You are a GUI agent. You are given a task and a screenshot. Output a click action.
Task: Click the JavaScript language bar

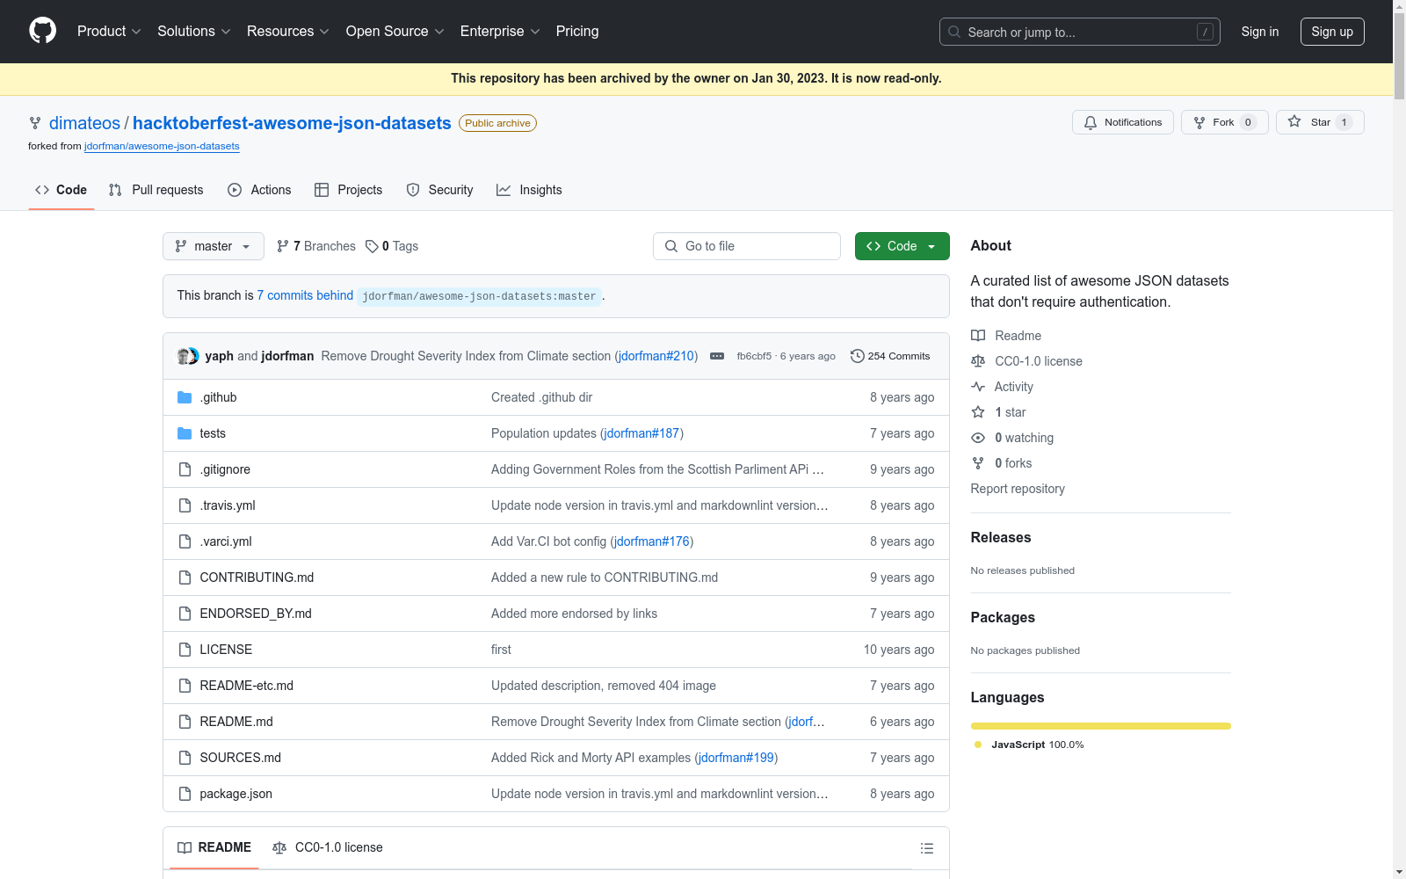pos(1100,725)
